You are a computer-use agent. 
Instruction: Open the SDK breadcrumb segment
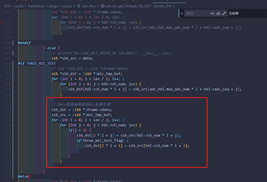pyautogui.click(x=7, y=6)
